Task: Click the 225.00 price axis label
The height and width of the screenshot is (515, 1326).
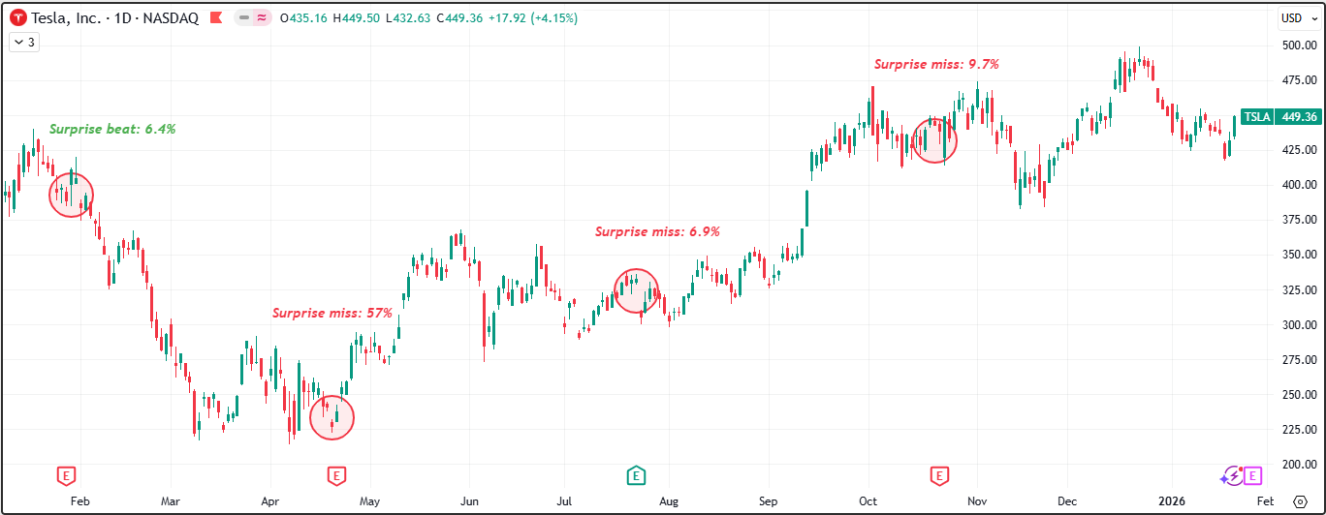Action: pyautogui.click(x=1299, y=430)
